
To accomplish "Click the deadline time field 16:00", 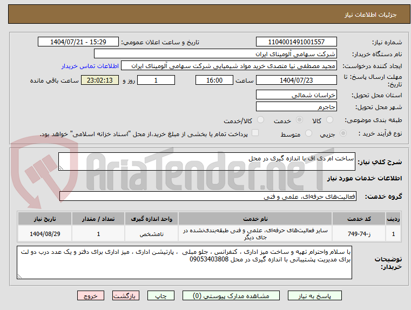I will pyautogui.click(x=214, y=80).
